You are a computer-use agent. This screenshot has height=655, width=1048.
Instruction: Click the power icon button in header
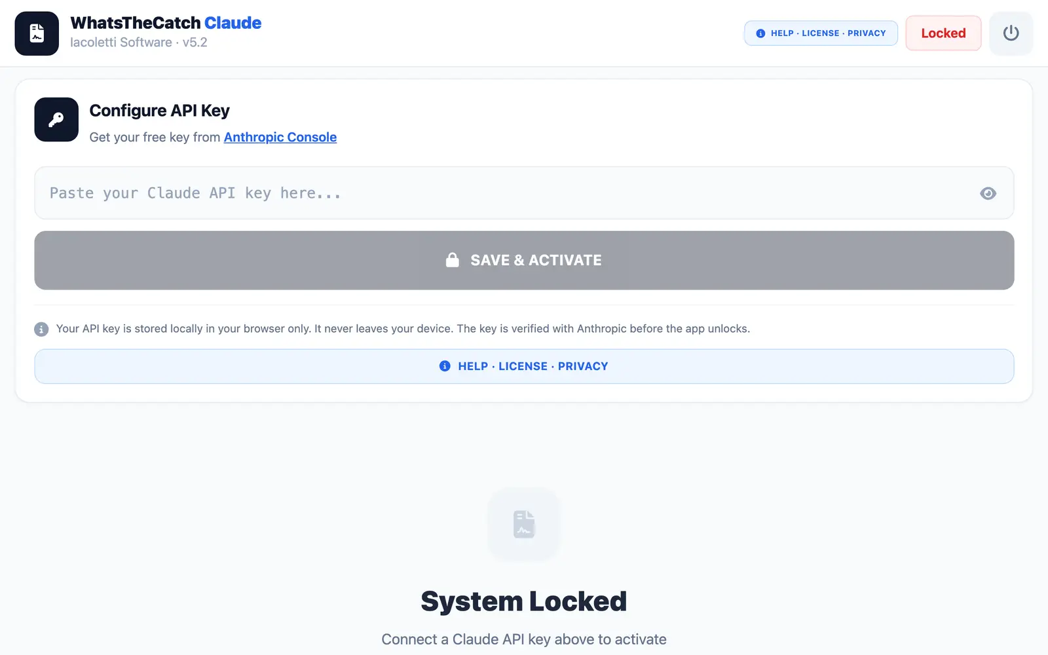tap(1011, 33)
